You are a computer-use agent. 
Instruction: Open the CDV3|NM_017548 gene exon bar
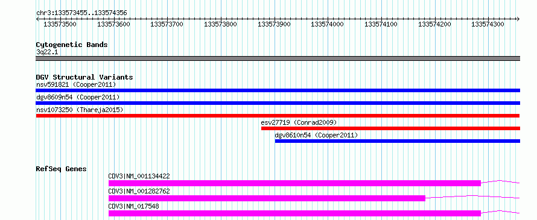click(294, 213)
